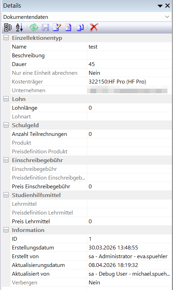Click the empty Beschreibung value field
This screenshot has height=290, width=173.
[x=129, y=55]
